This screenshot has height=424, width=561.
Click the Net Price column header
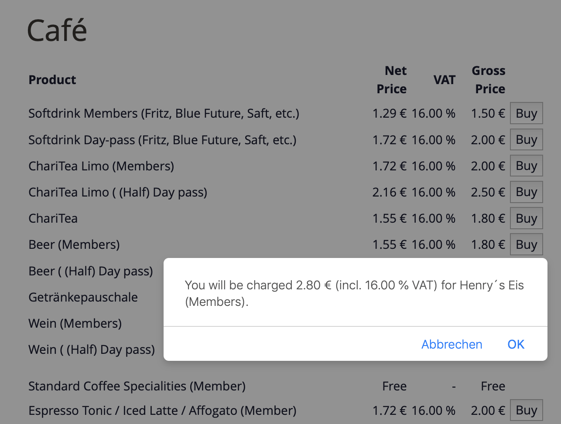(x=391, y=80)
